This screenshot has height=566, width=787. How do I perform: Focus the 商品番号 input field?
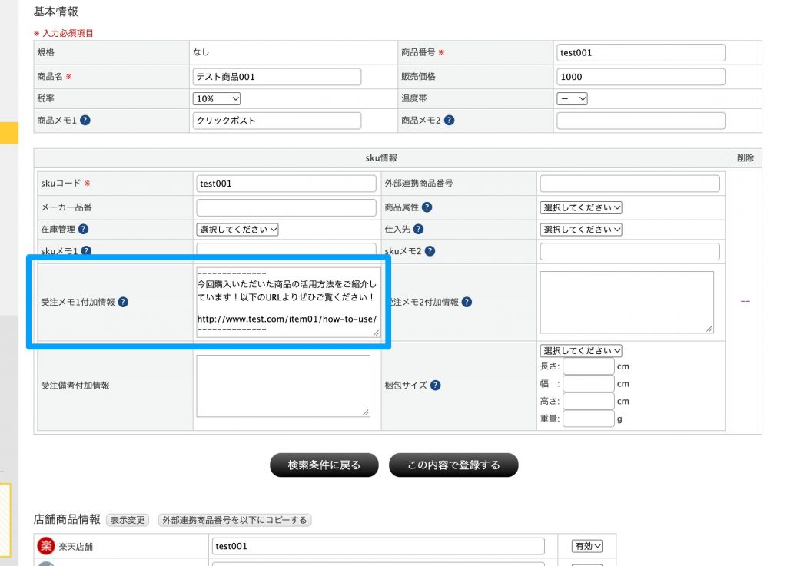tap(640, 53)
